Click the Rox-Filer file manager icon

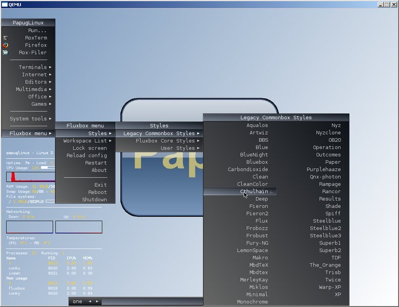[x=5, y=53]
